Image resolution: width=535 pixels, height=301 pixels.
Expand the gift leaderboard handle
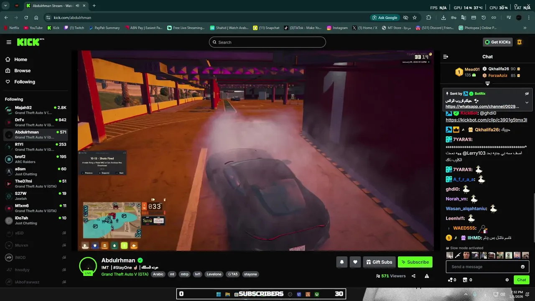[x=487, y=84]
